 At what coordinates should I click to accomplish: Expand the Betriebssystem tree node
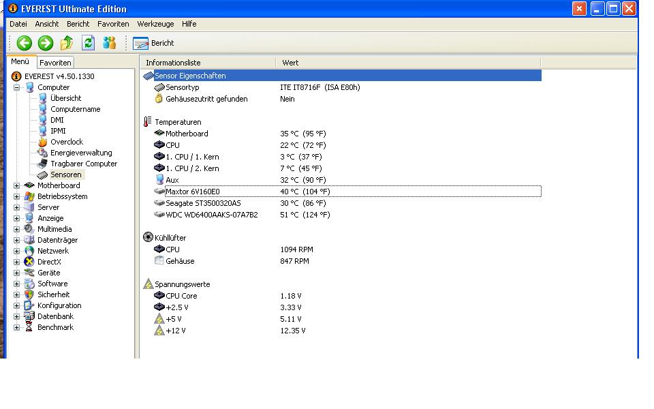point(16,196)
